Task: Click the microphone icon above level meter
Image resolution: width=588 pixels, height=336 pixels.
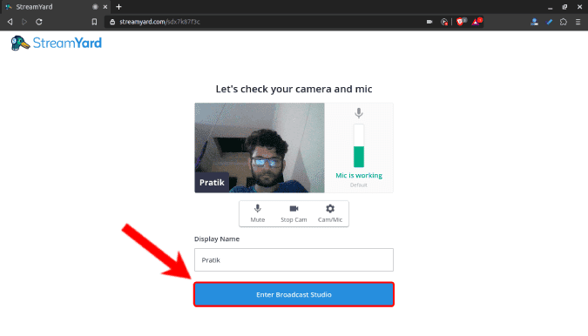Action: pyautogui.click(x=359, y=112)
